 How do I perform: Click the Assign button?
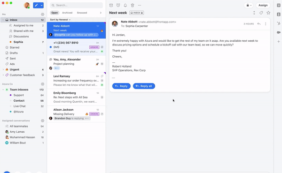click(x=263, y=5)
